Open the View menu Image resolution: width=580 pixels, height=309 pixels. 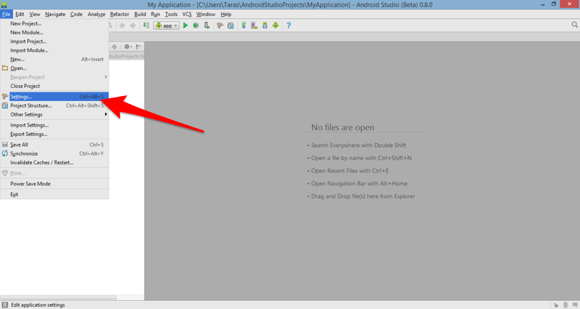point(35,14)
